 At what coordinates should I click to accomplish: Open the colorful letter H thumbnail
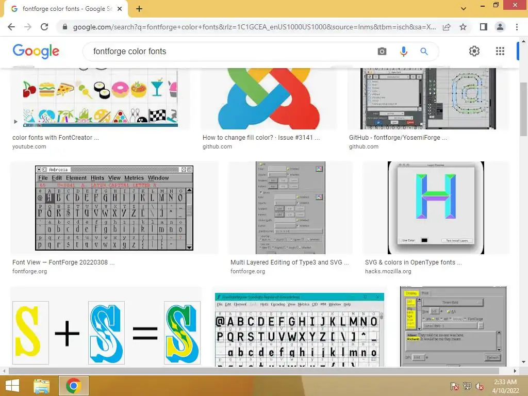[436, 208]
